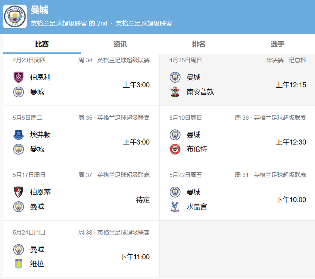The height and width of the screenshot is (279, 315).
Task: Select the 上午12:30 Brentford match time
Action: [x=291, y=142]
